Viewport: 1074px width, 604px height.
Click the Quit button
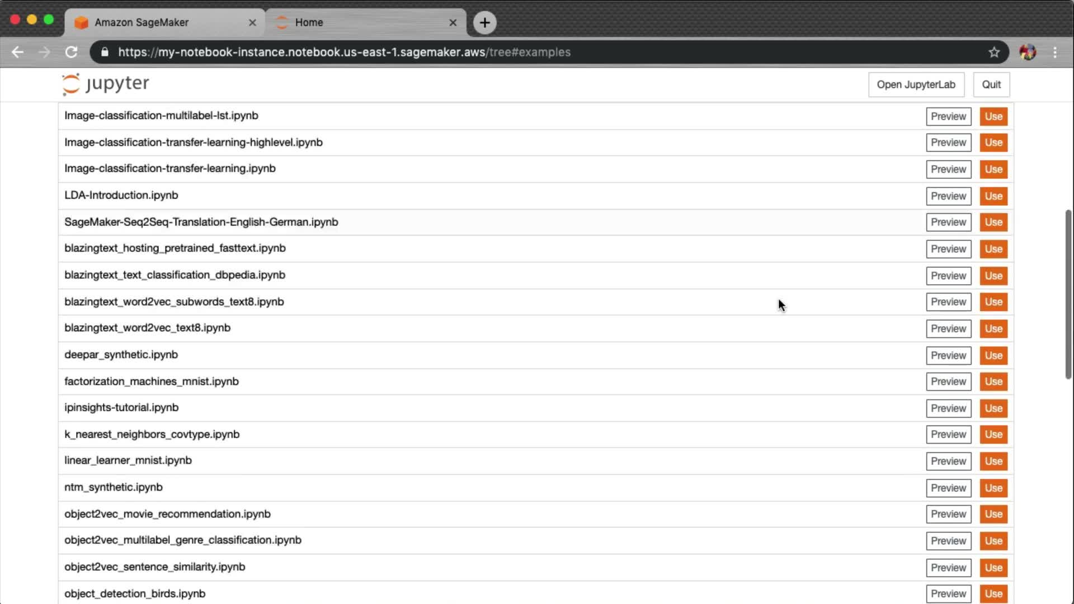(x=991, y=84)
